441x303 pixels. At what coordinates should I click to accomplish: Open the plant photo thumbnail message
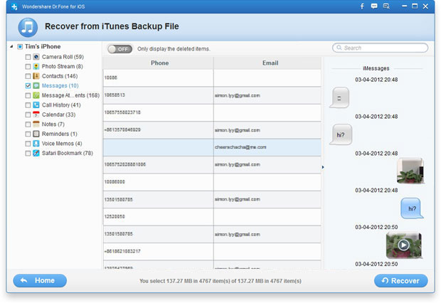click(410, 171)
